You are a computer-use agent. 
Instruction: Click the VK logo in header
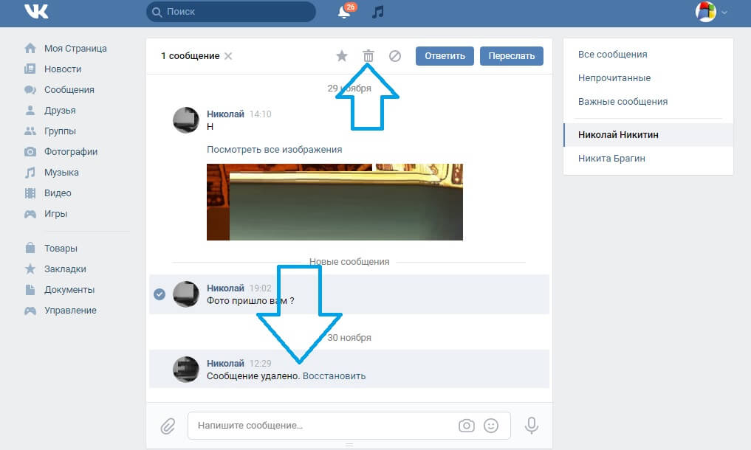pyautogui.click(x=36, y=11)
